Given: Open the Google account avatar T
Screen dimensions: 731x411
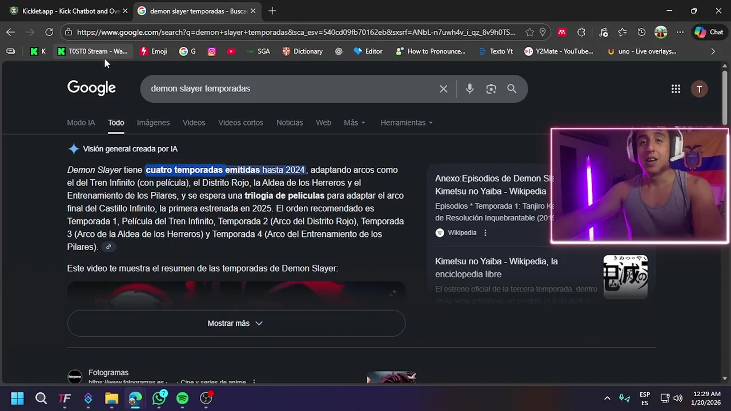Looking at the screenshot, I should tap(699, 88).
